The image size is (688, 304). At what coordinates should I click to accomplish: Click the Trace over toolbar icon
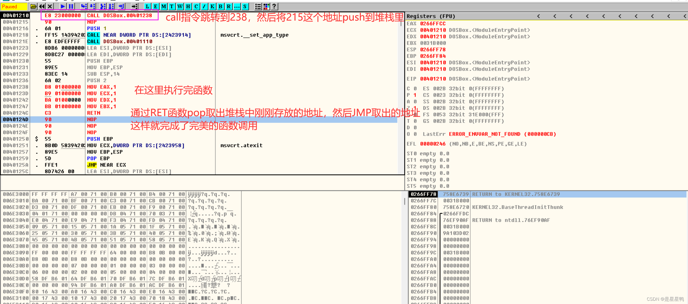point(111,6)
